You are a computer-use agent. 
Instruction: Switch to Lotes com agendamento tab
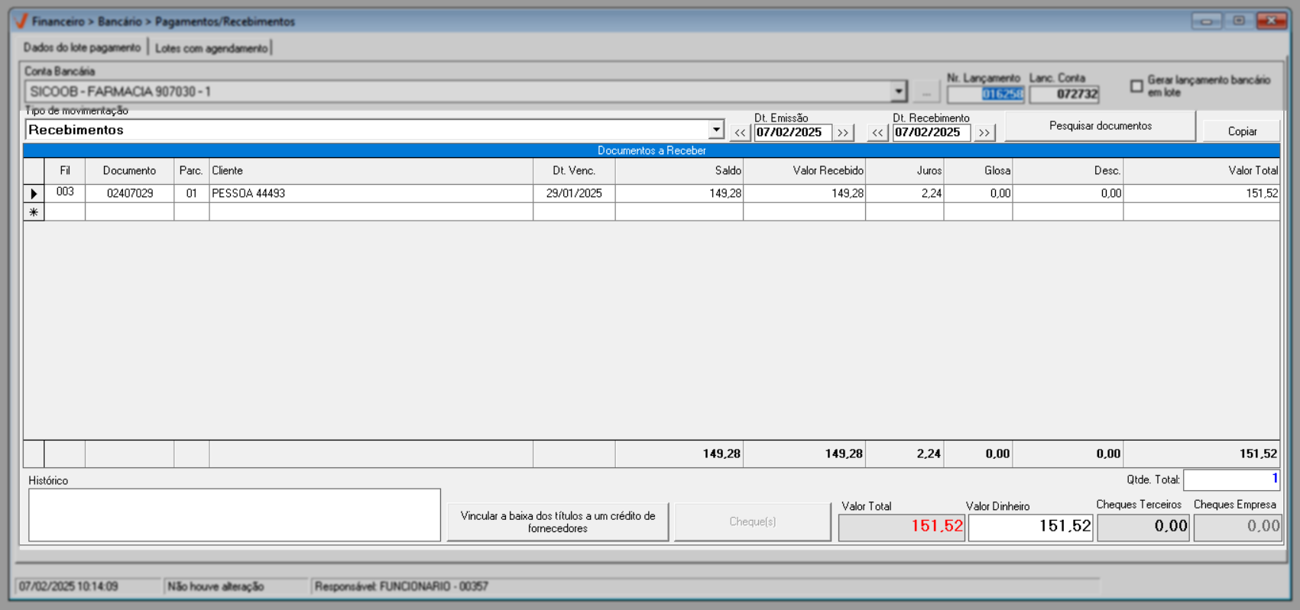211,48
